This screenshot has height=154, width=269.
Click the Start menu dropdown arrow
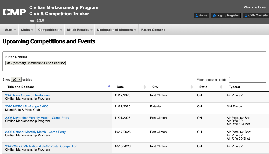(15, 30)
